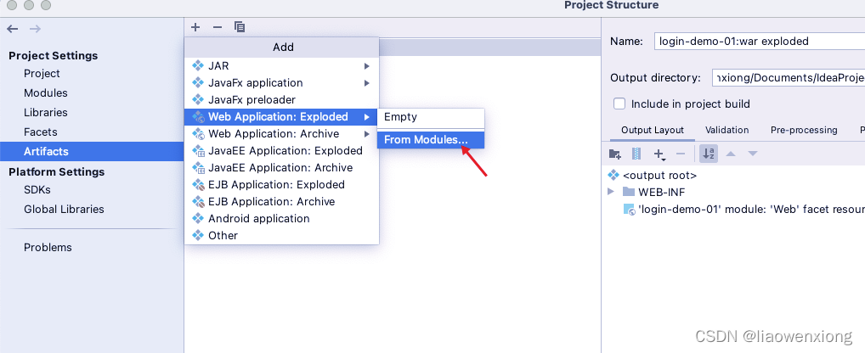
Task: Create directory in output layout toolbar
Action: (x=614, y=154)
